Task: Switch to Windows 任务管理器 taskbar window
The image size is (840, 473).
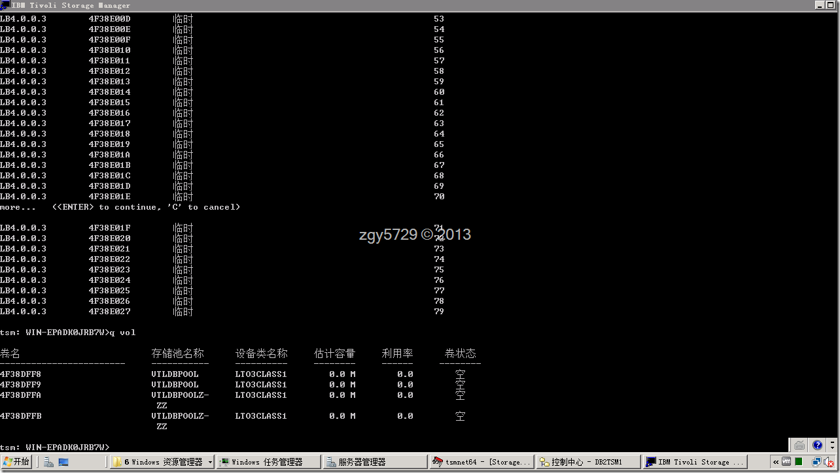Action: 269,462
